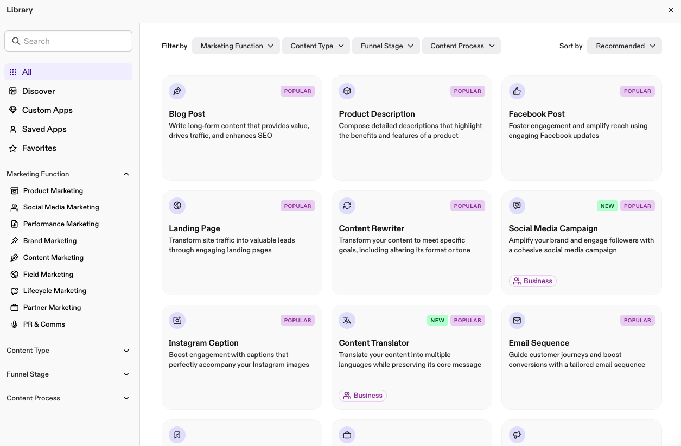
Task: Open the Recommended sort dropdown
Action: click(625, 46)
